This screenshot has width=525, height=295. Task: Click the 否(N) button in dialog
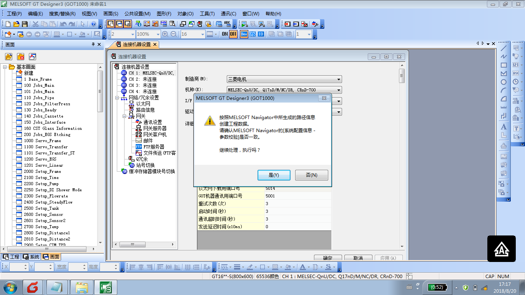(x=311, y=175)
